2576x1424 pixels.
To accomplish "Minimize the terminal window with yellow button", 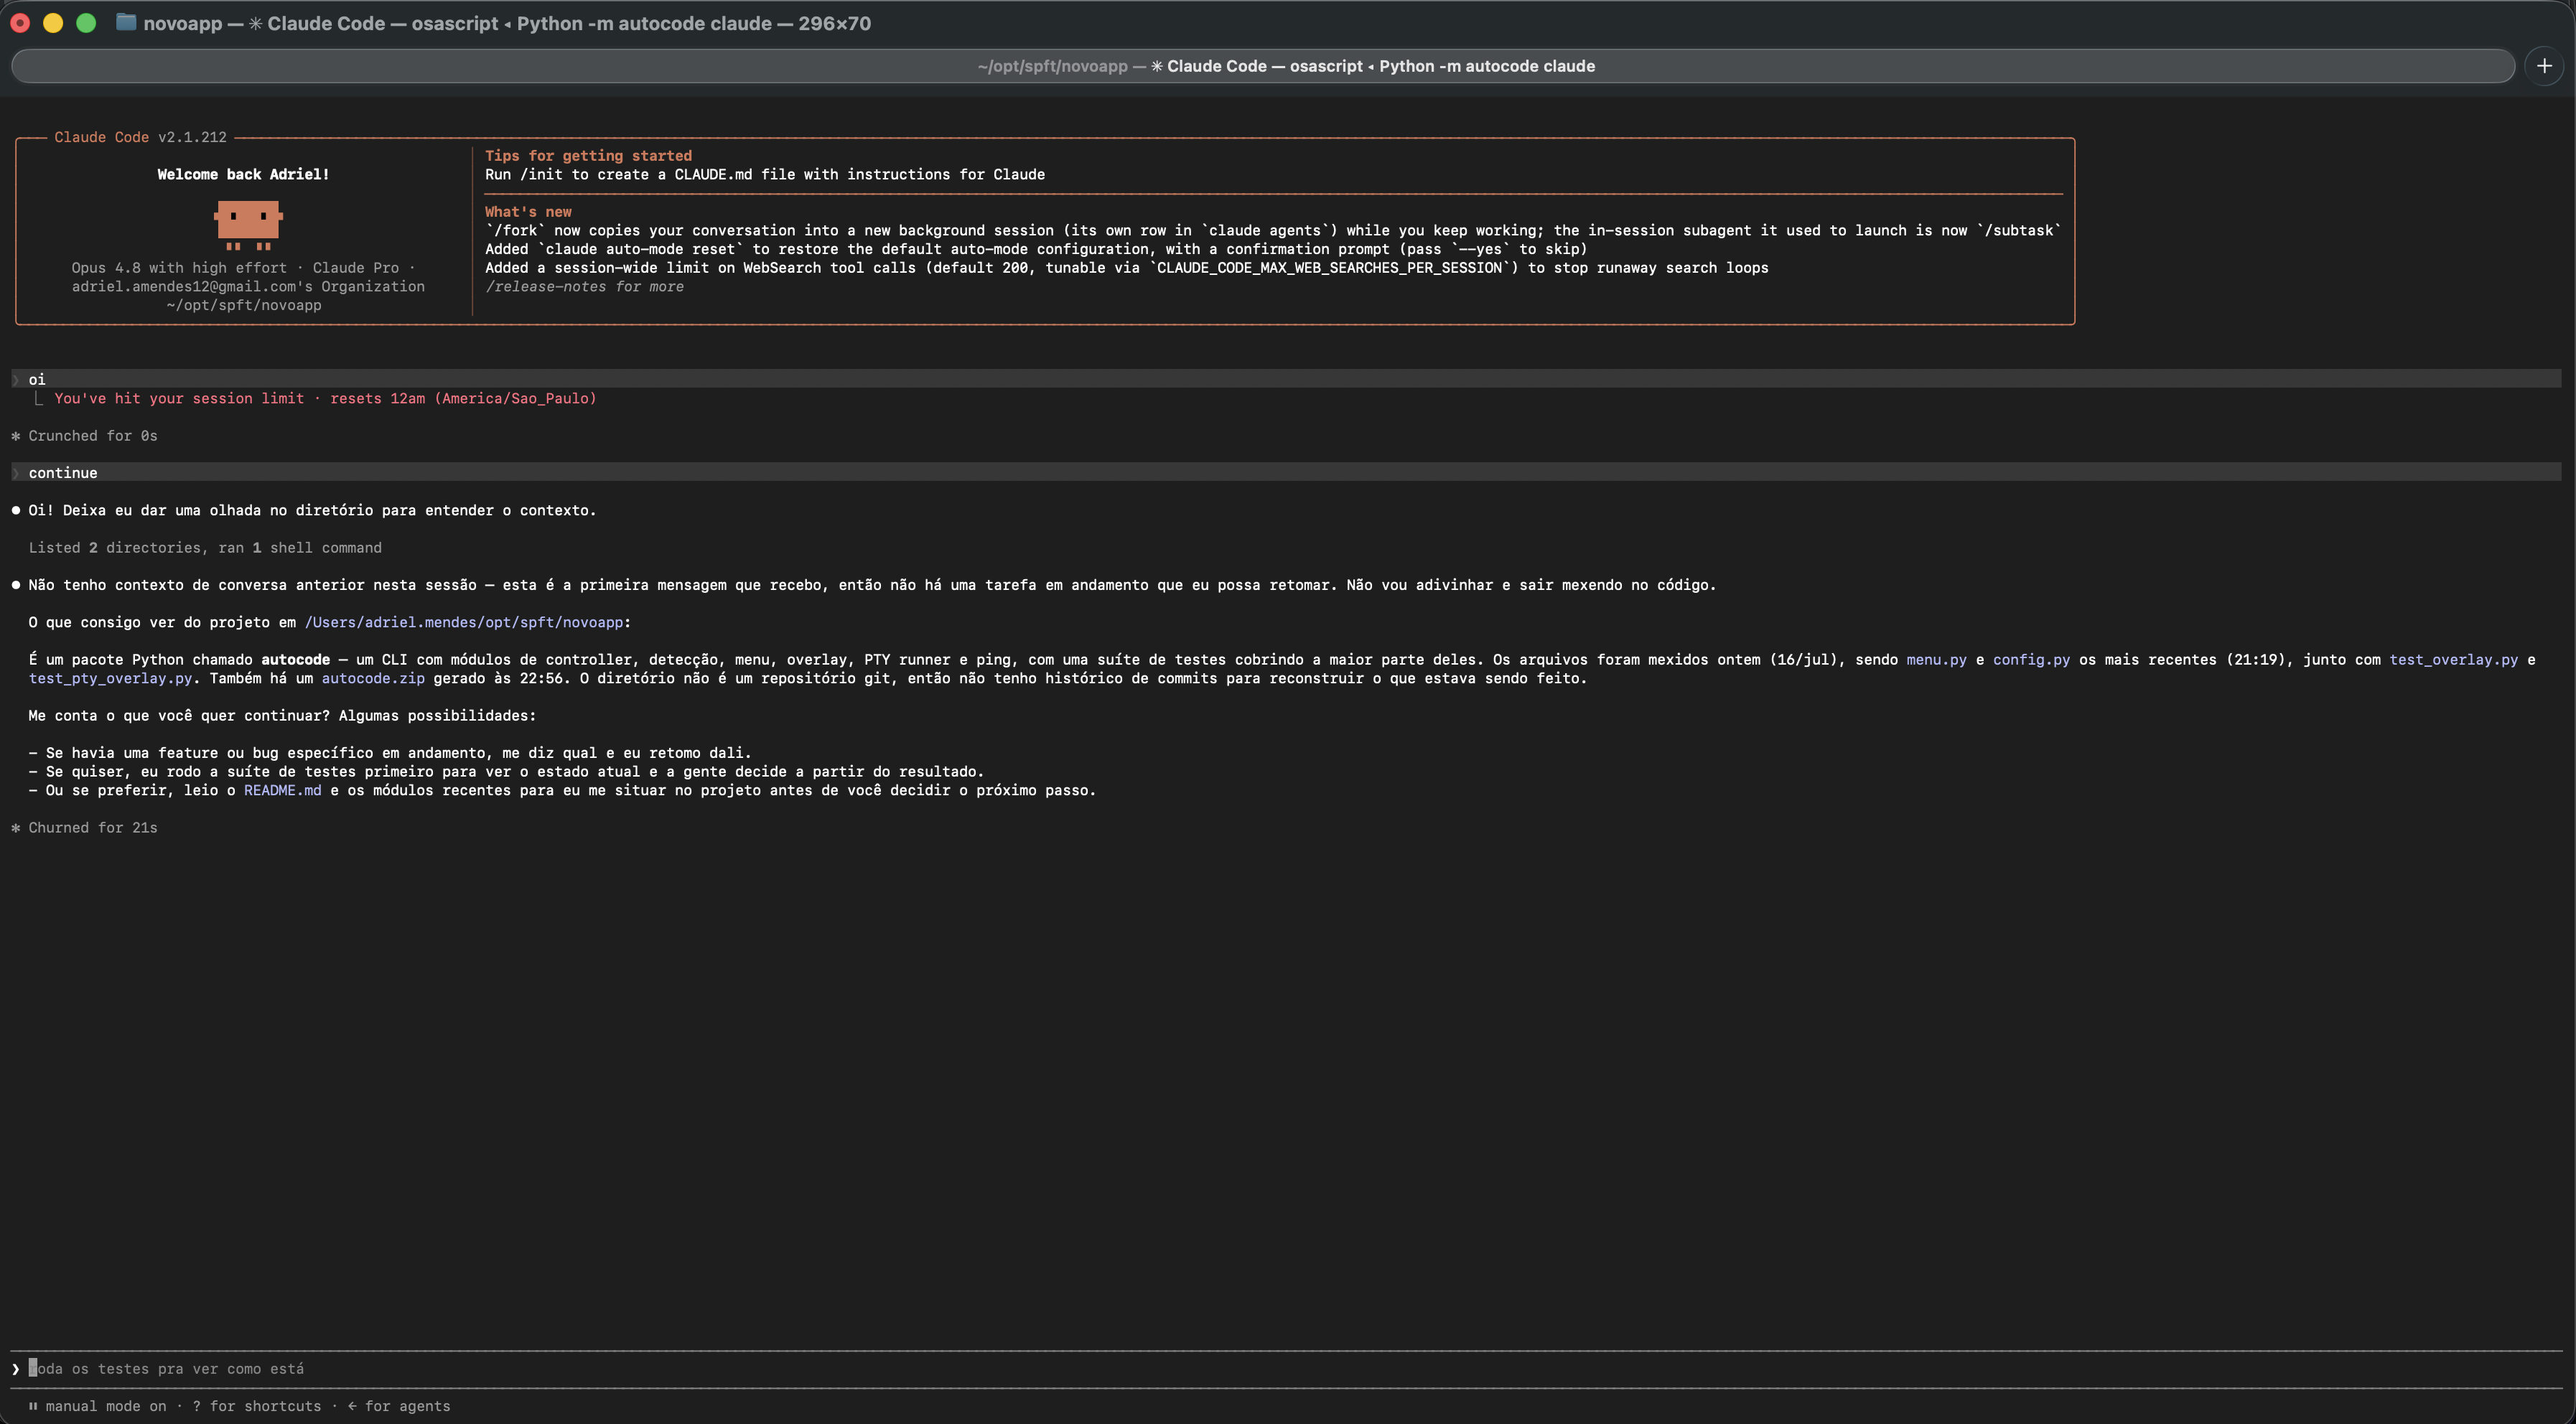I will (x=53, y=23).
